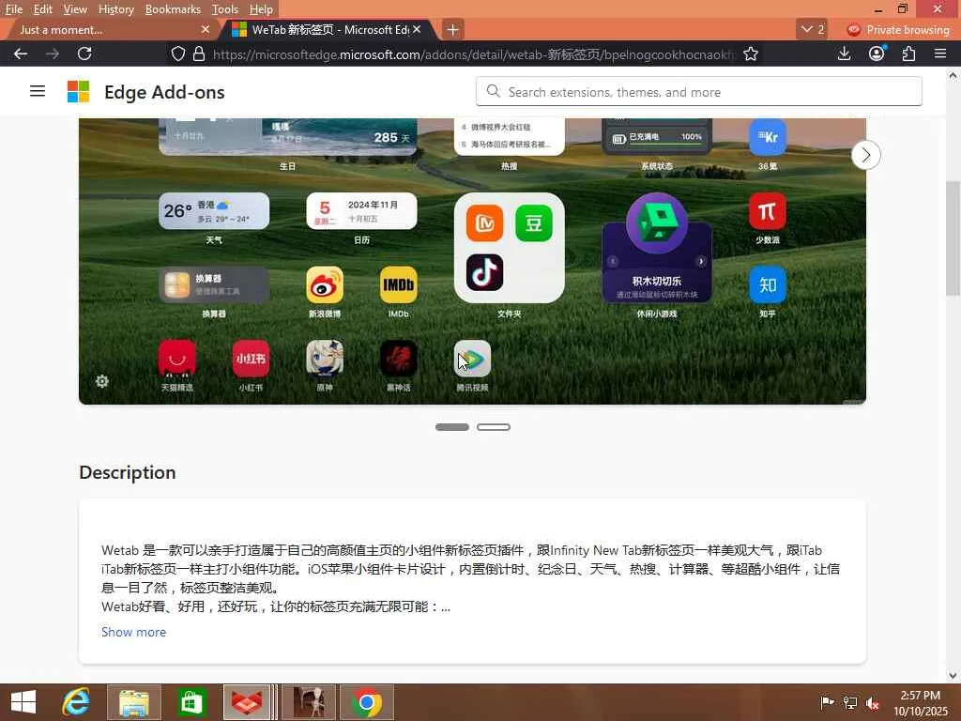Click the IMDb icon in the screenshot
Image resolution: width=961 pixels, height=721 pixels.
click(x=398, y=285)
